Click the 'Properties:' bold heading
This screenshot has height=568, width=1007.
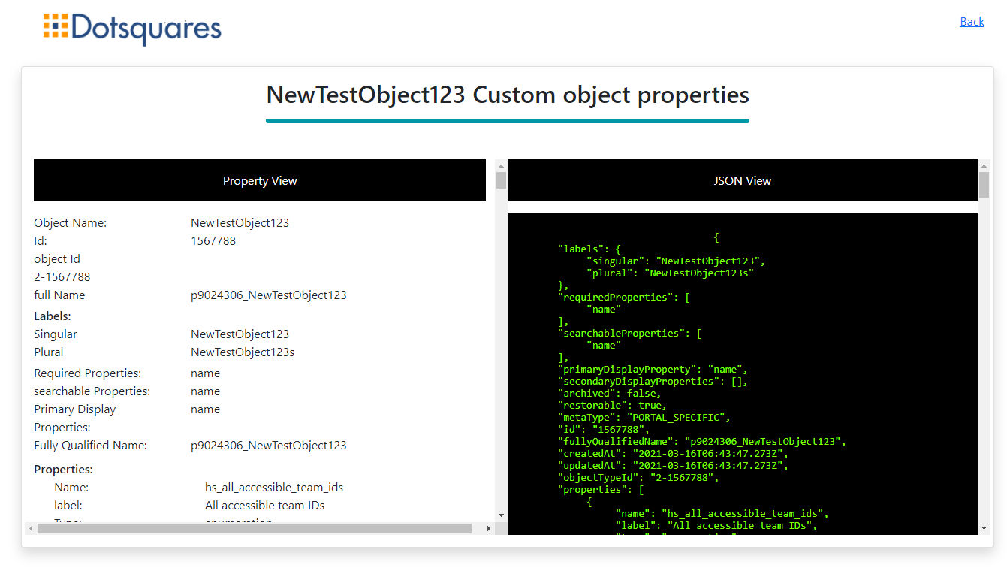click(x=63, y=470)
